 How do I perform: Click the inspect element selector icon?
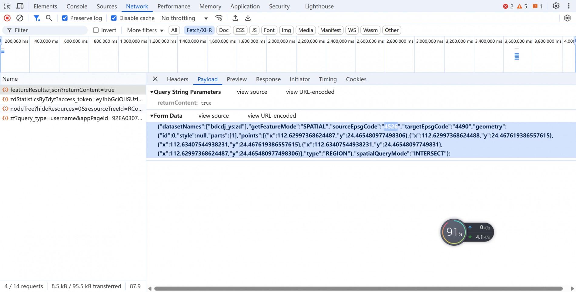click(x=7, y=6)
